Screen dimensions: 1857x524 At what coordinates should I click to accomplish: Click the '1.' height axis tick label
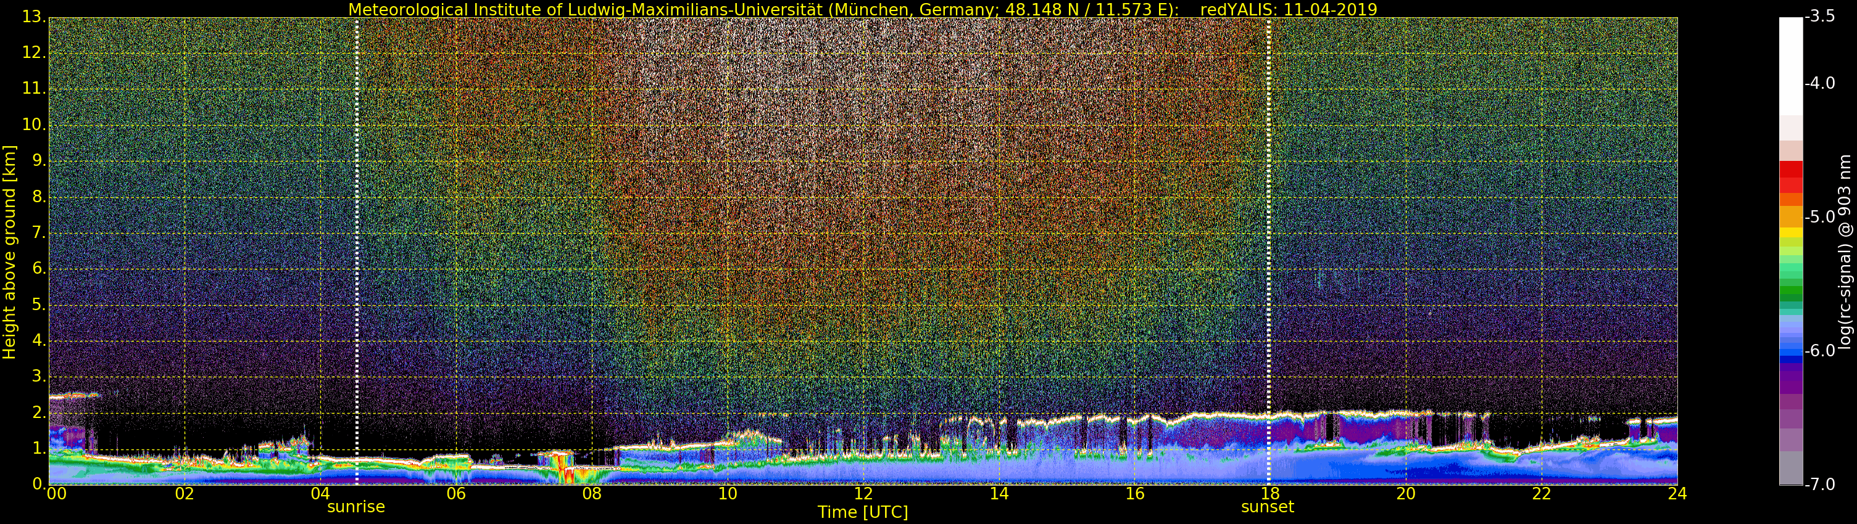[39, 448]
